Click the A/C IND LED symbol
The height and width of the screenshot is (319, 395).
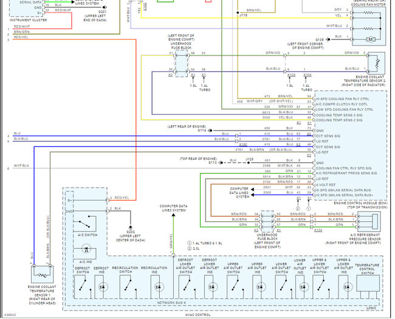(86, 249)
